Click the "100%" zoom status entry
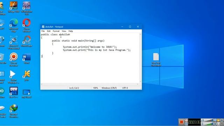This screenshot has width=224, height=126. click(96, 88)
